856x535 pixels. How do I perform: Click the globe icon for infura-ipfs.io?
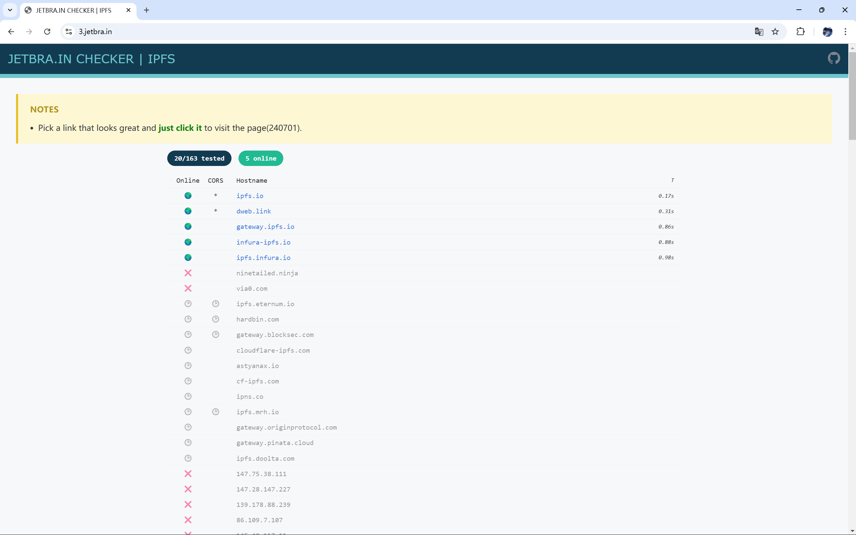tap(188, 242)
